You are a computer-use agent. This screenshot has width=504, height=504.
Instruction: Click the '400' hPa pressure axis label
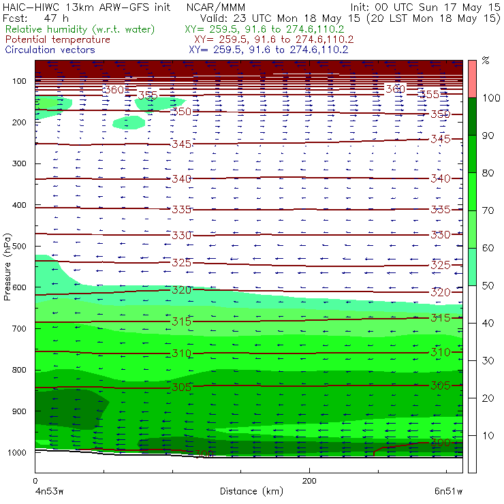click(x=19, y=205)
